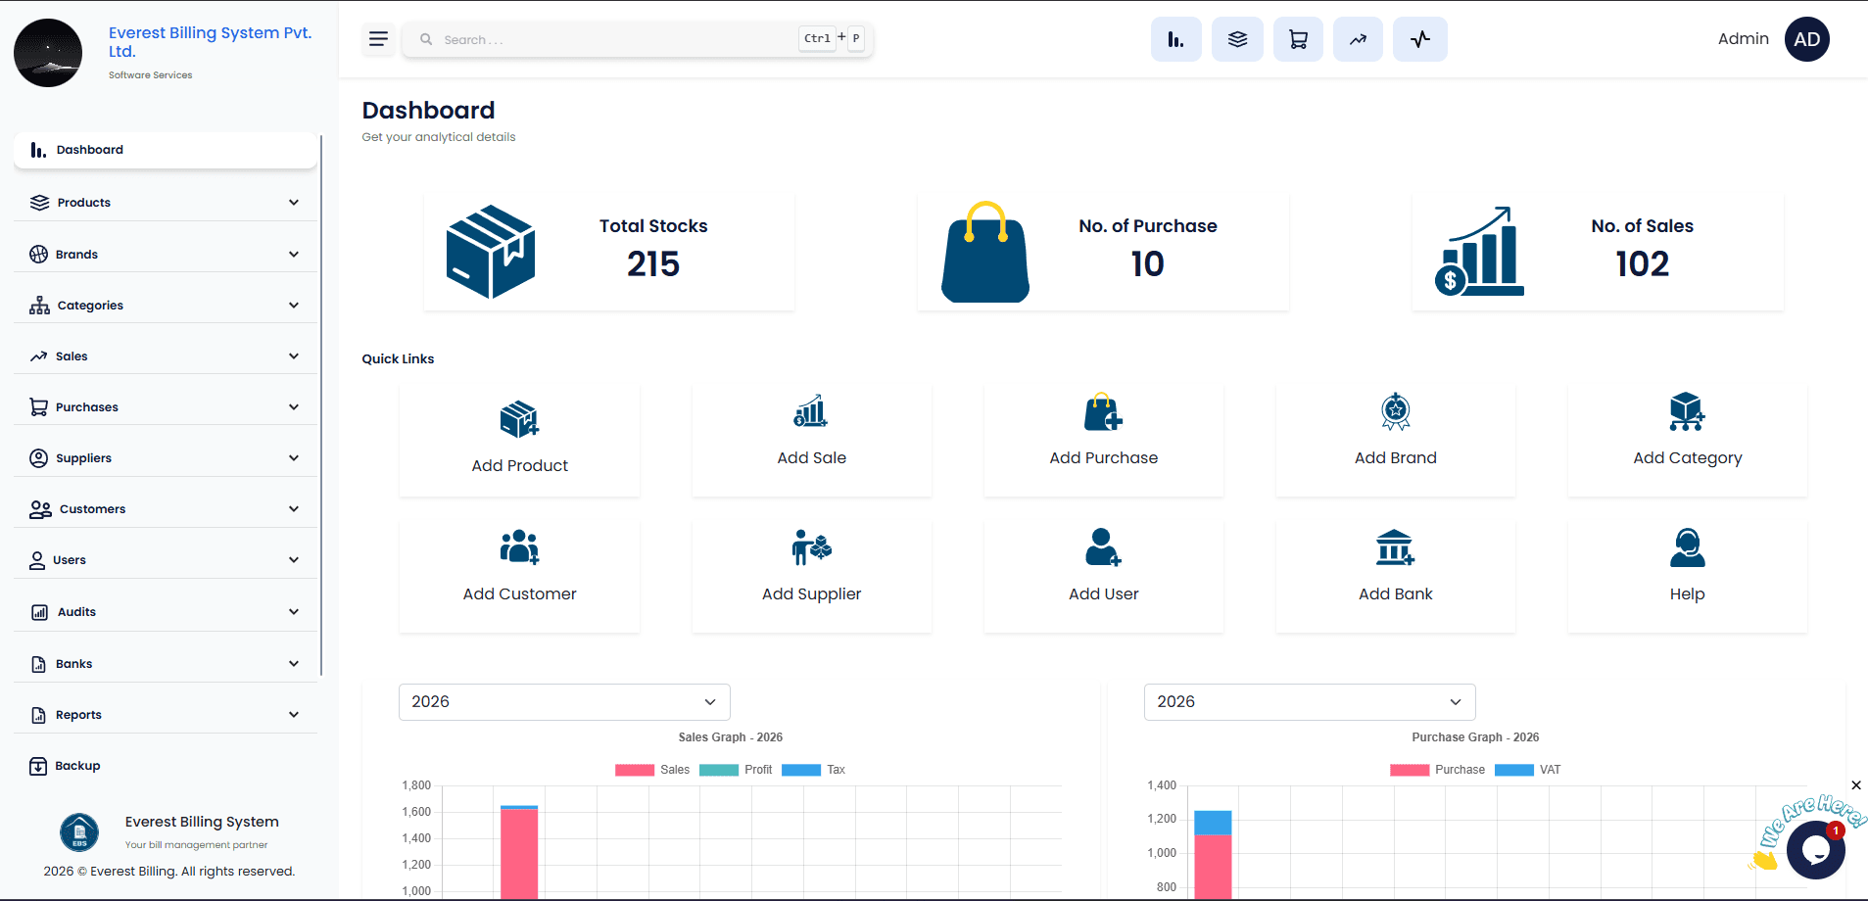Click the layers stack icon in toolbar
This screenshot has width=1868, height=901.
click(1237, 39)
